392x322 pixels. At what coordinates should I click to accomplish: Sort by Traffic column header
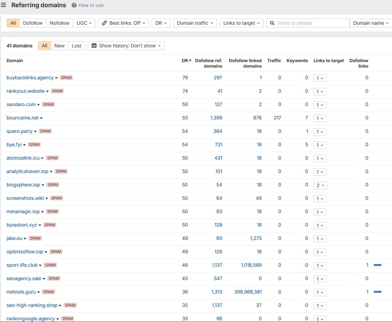(274, 60)
